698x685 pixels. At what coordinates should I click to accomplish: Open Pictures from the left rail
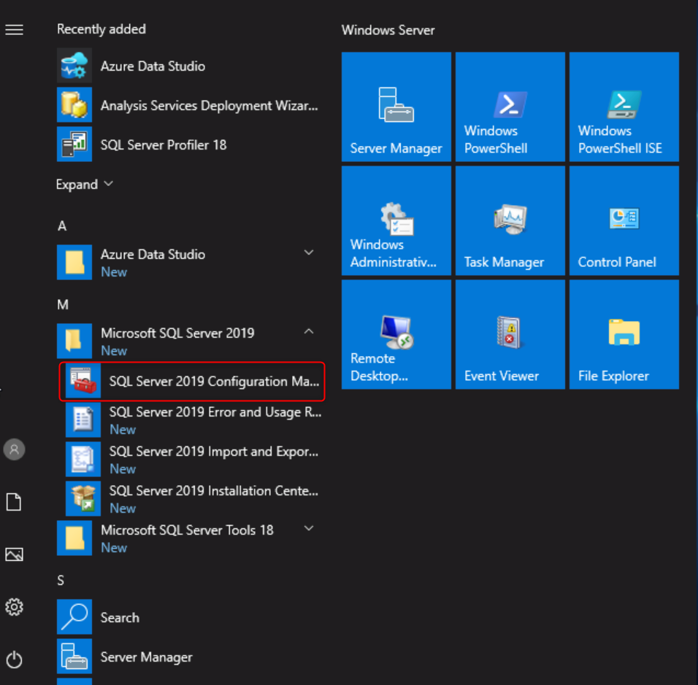(15, 554)
